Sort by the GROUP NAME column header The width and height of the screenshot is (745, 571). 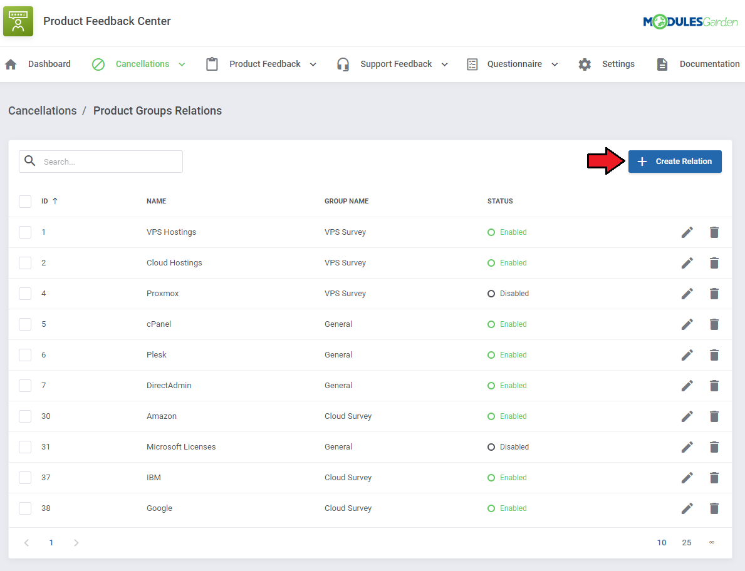coord(346,201)
